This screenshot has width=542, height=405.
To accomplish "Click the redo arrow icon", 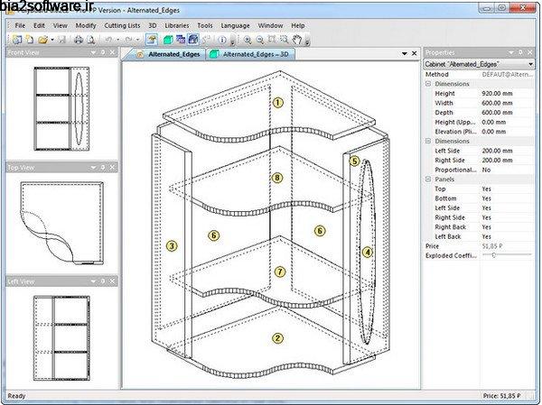I will (x=128, y=40).
